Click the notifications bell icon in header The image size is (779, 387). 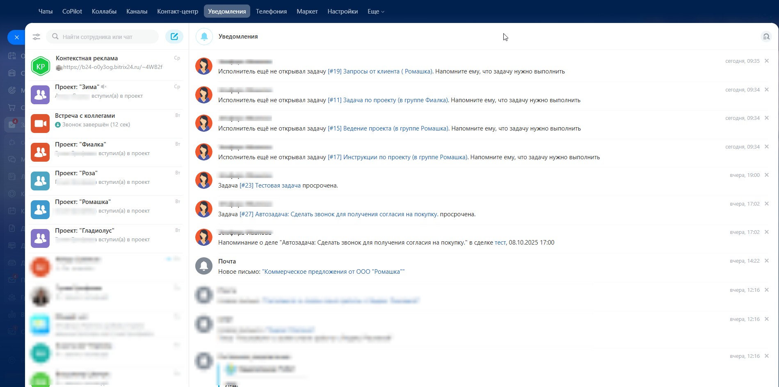tap(204, 37)
